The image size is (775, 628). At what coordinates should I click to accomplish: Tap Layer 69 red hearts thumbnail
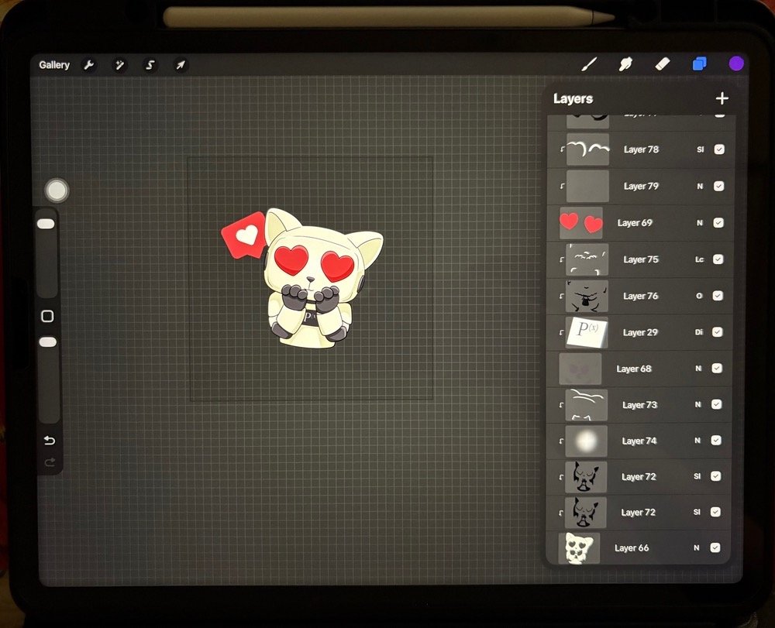580,223
